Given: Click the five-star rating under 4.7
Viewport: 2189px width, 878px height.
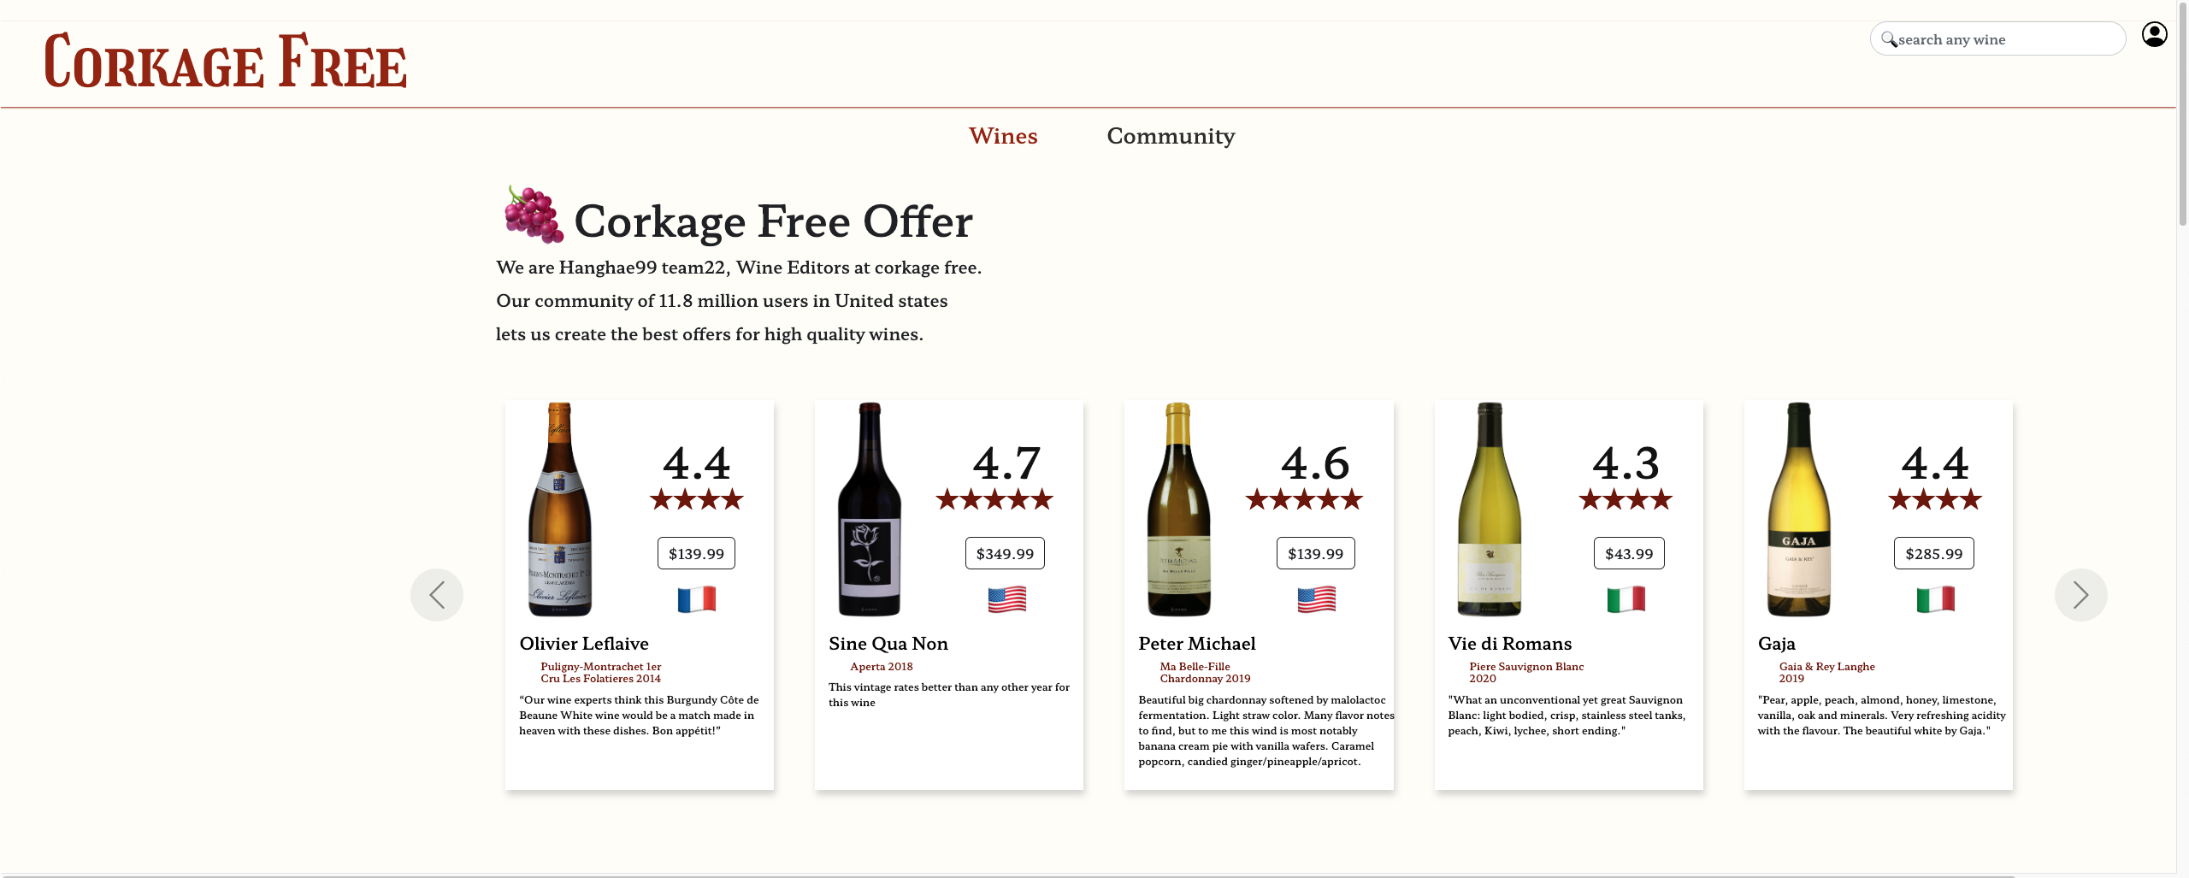Looking at the screenshot, I should pos(994,499).
